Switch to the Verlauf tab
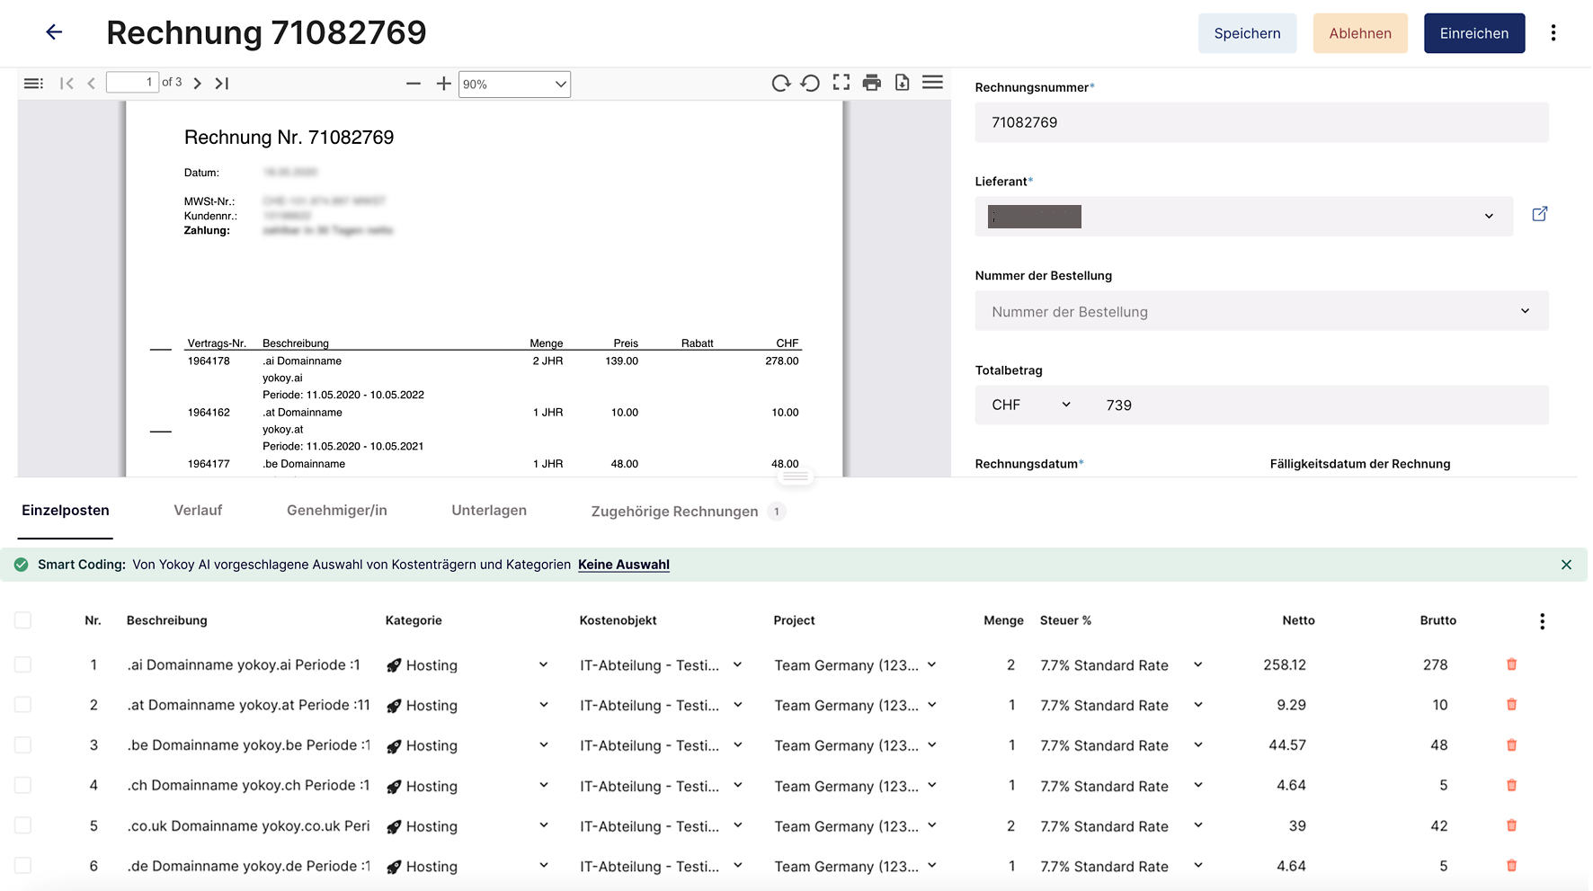The image size is (1593, 891). click(x=198, y=511)
